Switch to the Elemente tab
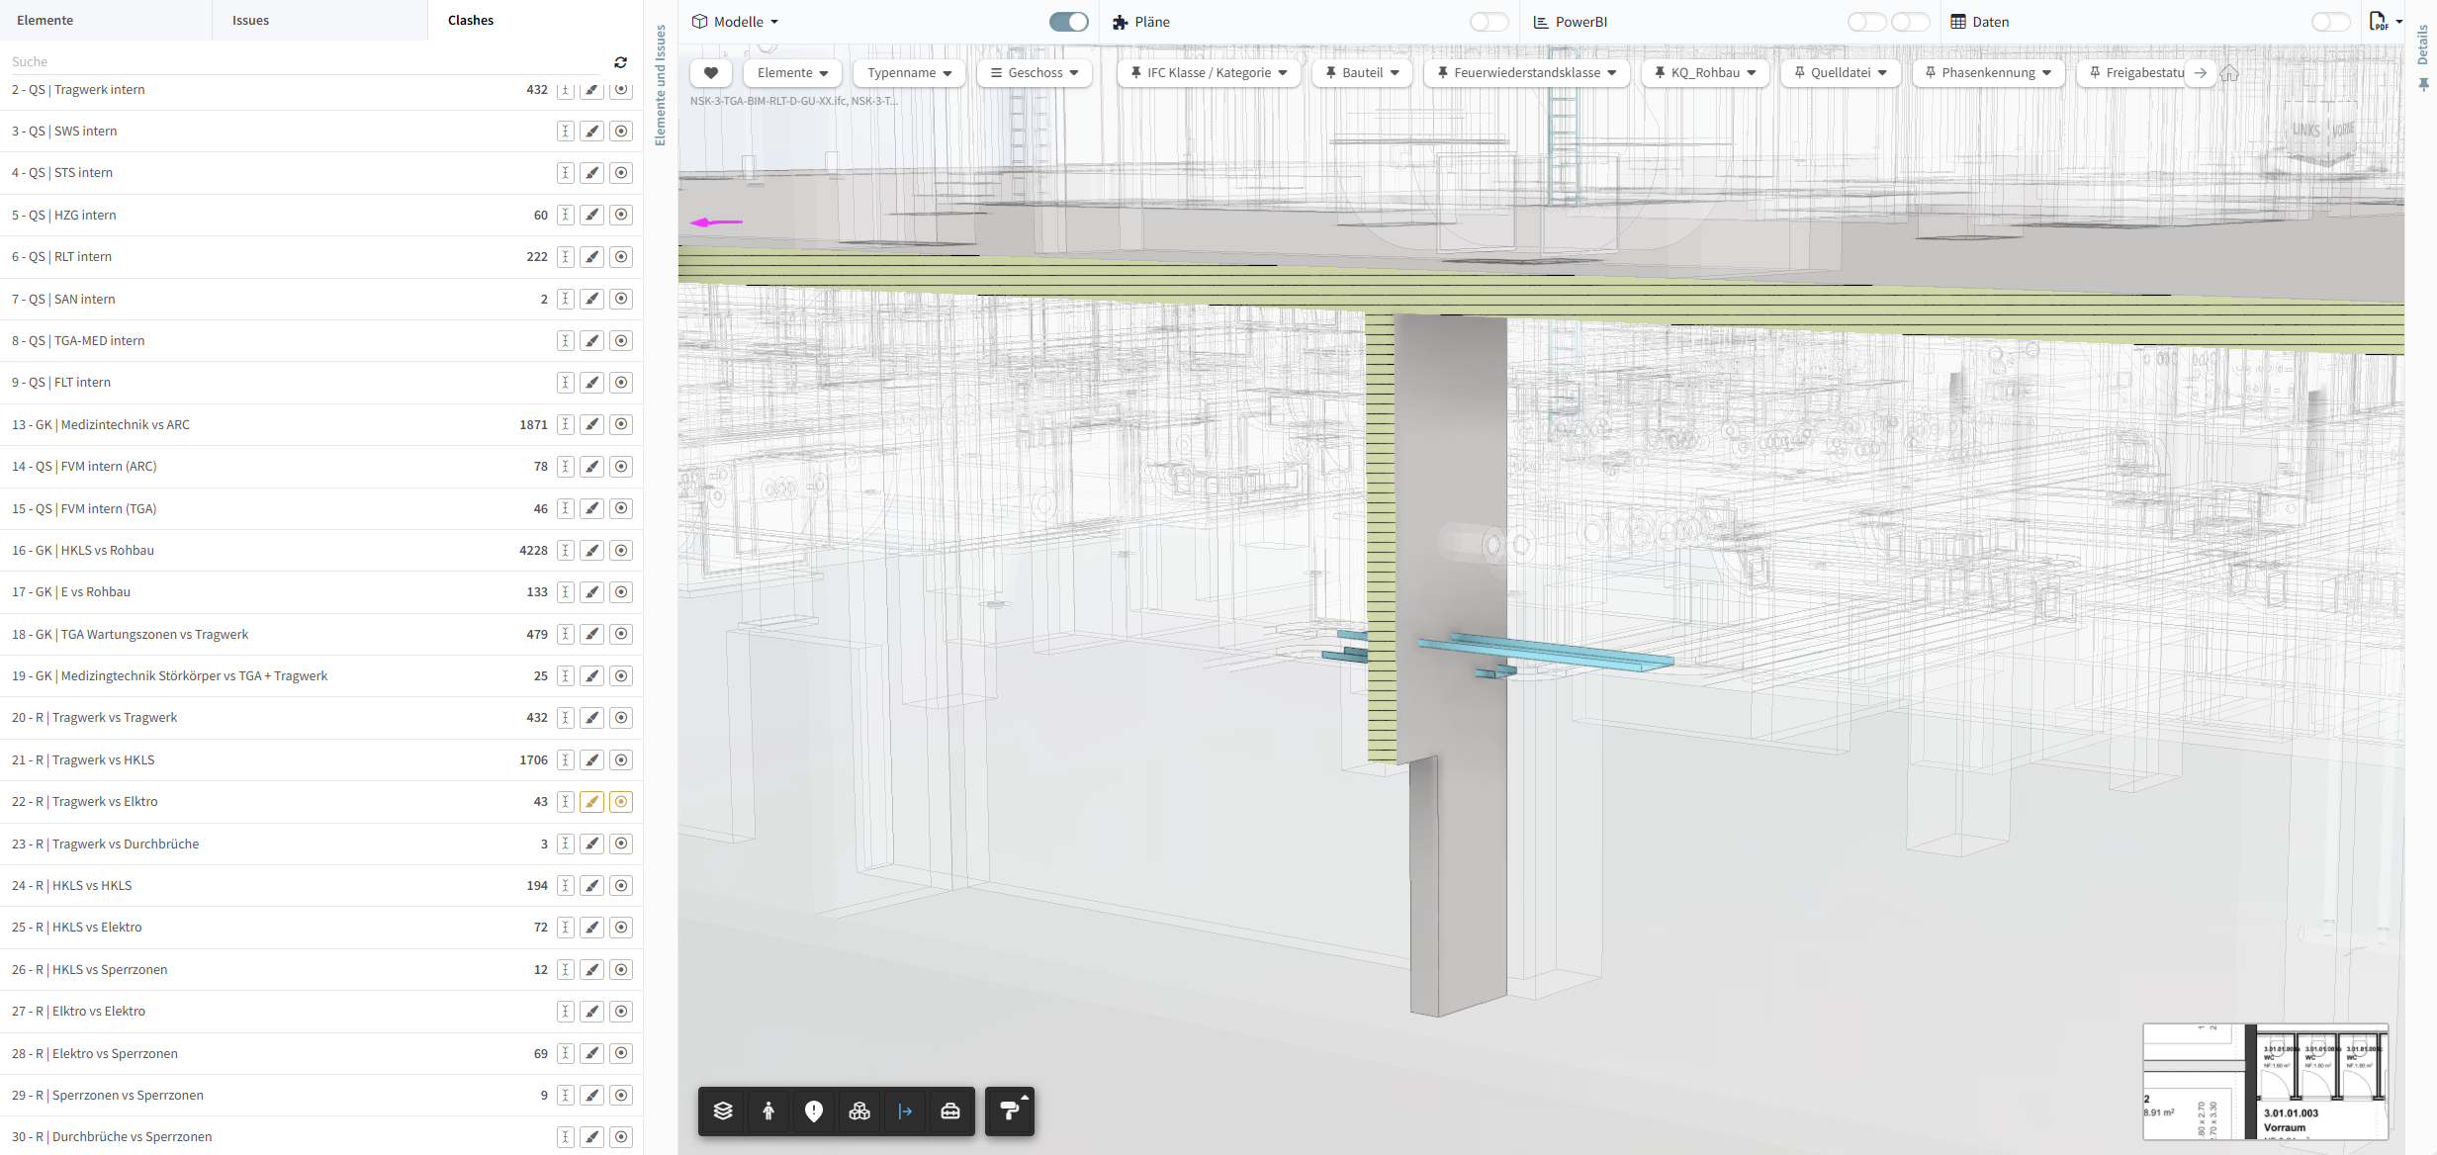 point(45,20)
